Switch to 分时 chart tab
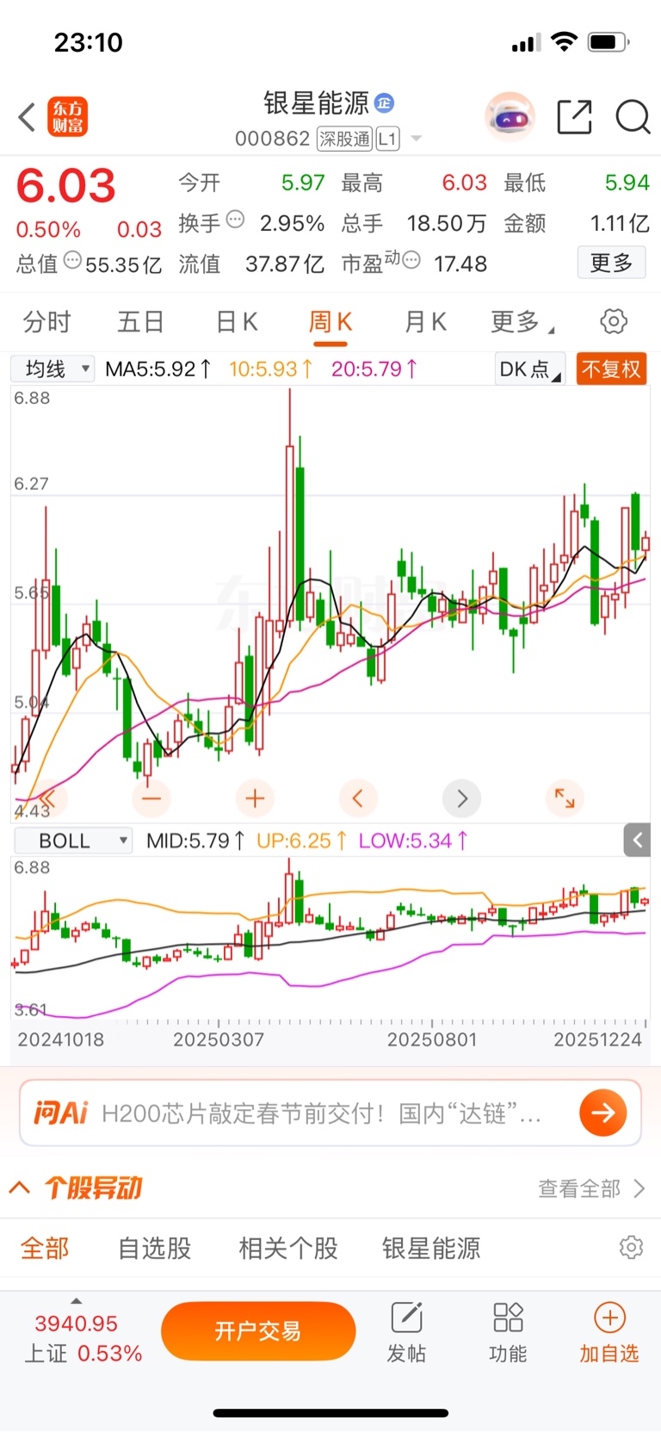This screenshot has width=661, height=1432. (x=46, y=322)
